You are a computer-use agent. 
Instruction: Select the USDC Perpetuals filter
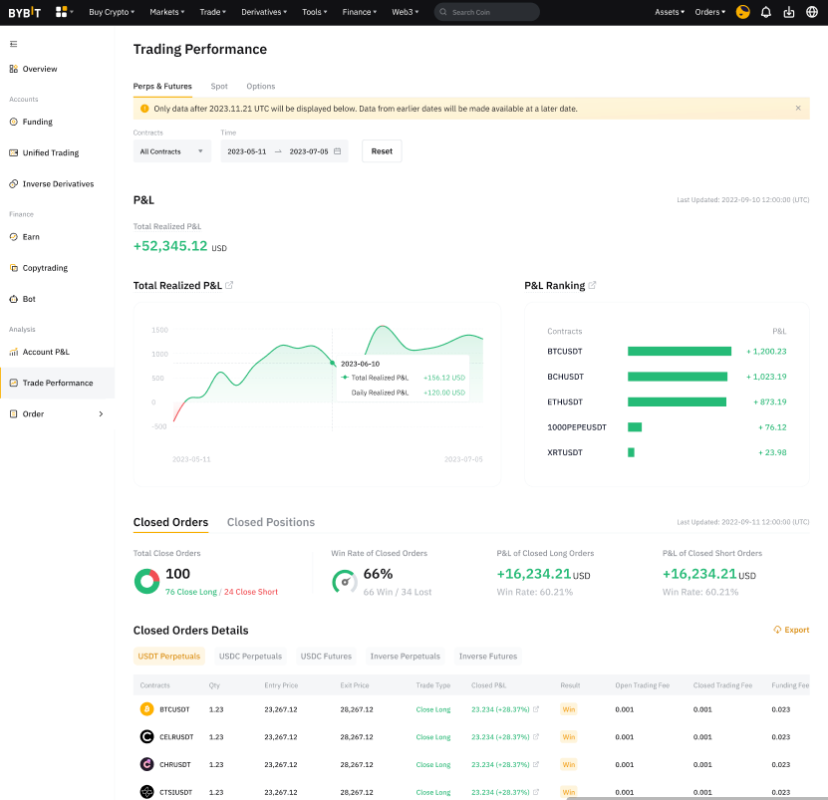(250, 657)
